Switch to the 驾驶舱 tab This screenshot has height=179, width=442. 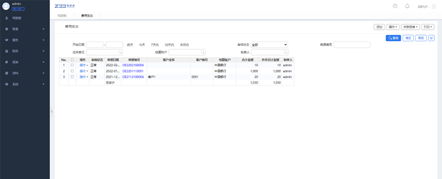(x=62, y=16)
